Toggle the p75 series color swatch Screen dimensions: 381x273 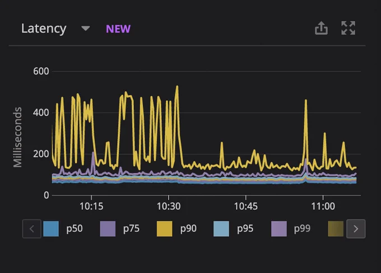pos(108,229)
